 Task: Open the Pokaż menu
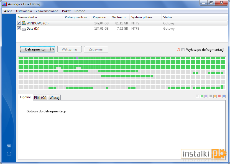click(x=66, y=11)
